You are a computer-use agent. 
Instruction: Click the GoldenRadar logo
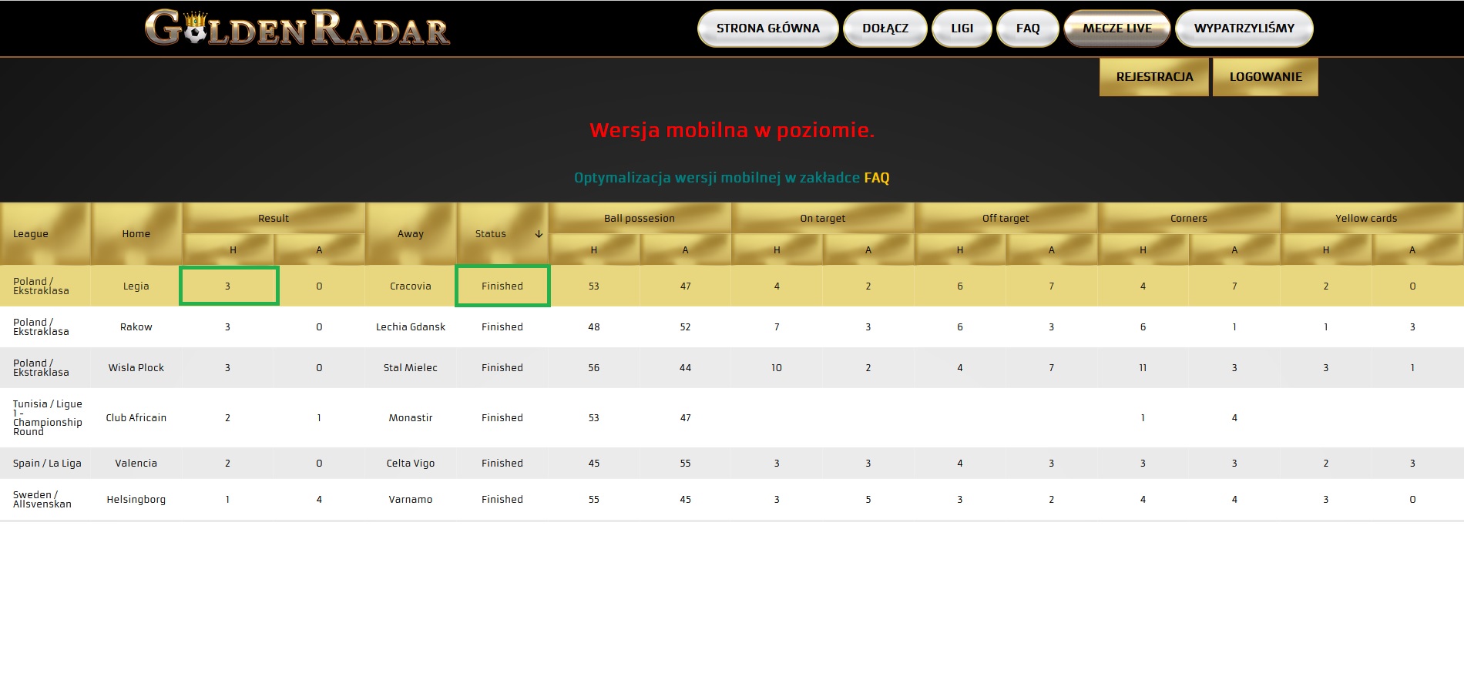(297, 28)
